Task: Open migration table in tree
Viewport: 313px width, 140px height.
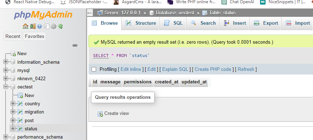Action: (x=34, y=112)
